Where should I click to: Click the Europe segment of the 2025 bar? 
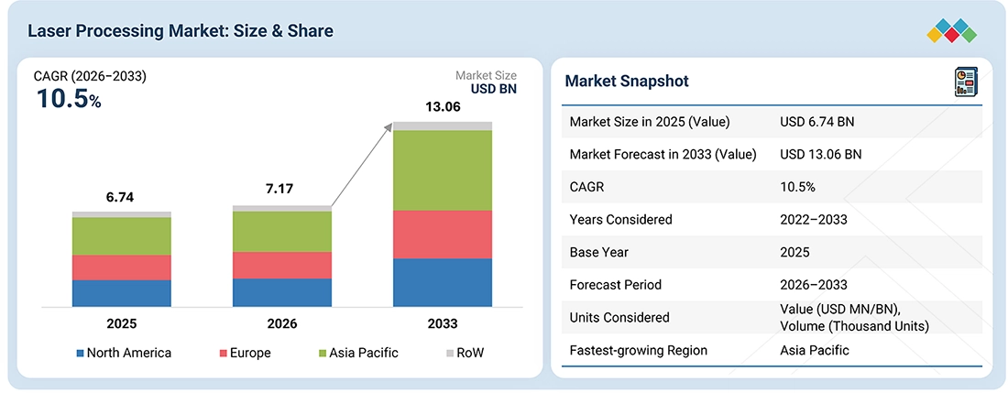(122, 267)
